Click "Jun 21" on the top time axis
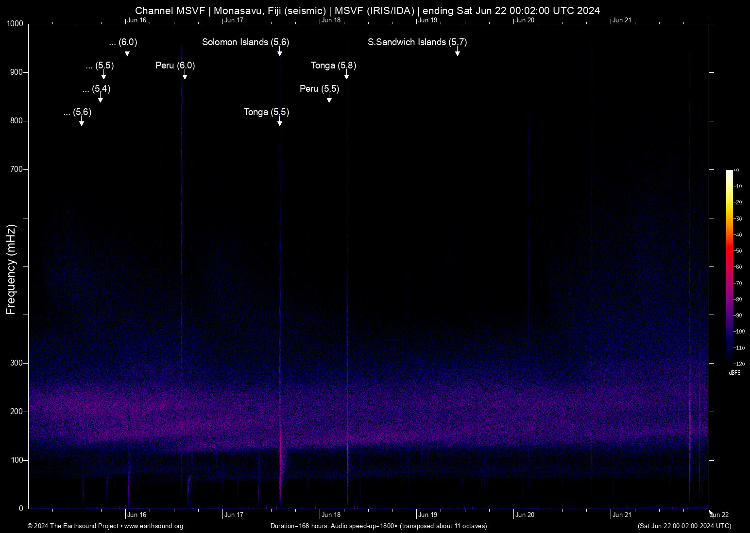Screen dimensions: 750x533 pyautogui.click(x=622, y=20)
